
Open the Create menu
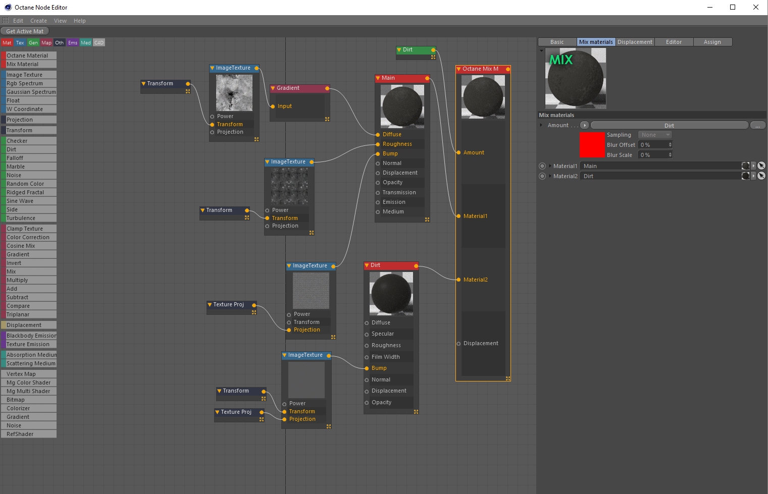(x=38, y=21)
